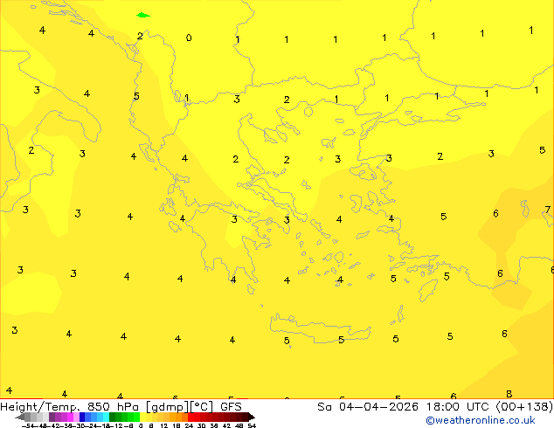Viewport: 554px width, 428px height.
Task: Click the '18:00 UTC' time label
Action: 458,407
